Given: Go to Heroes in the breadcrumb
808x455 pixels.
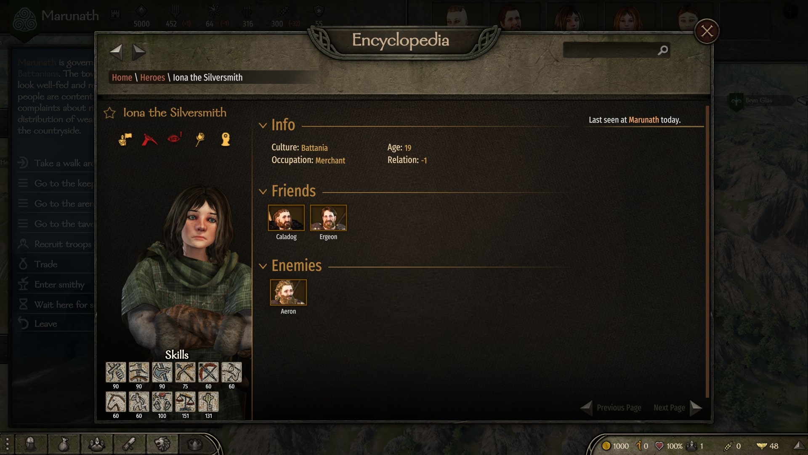Looking at the screenshot, I should click(x=152, y=78).
